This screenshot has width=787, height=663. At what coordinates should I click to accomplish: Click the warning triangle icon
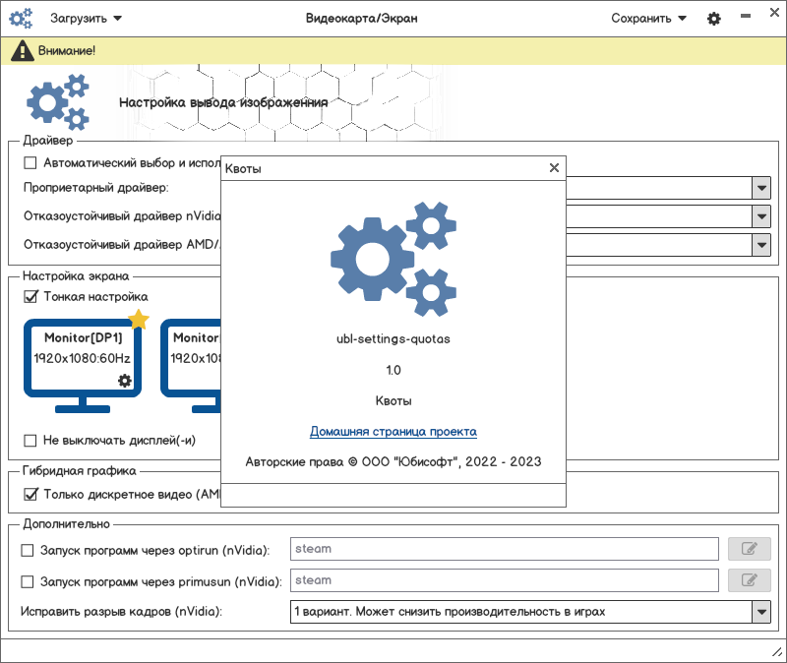click(x=22, y=51)
